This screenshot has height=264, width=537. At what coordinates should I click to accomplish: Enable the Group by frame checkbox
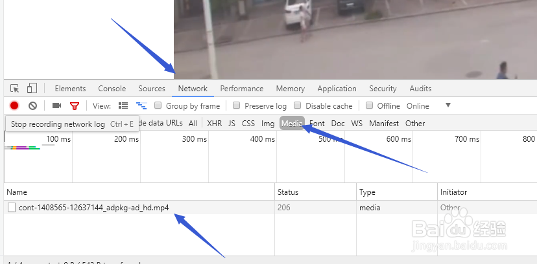pos(158,105)
